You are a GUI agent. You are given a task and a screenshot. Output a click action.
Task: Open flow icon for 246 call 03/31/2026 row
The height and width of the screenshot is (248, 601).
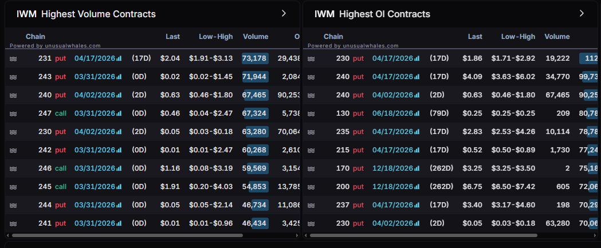[13, 168]
